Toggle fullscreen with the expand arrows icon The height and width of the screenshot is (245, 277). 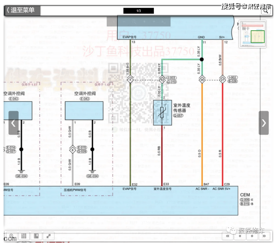[x=48, y=236]
